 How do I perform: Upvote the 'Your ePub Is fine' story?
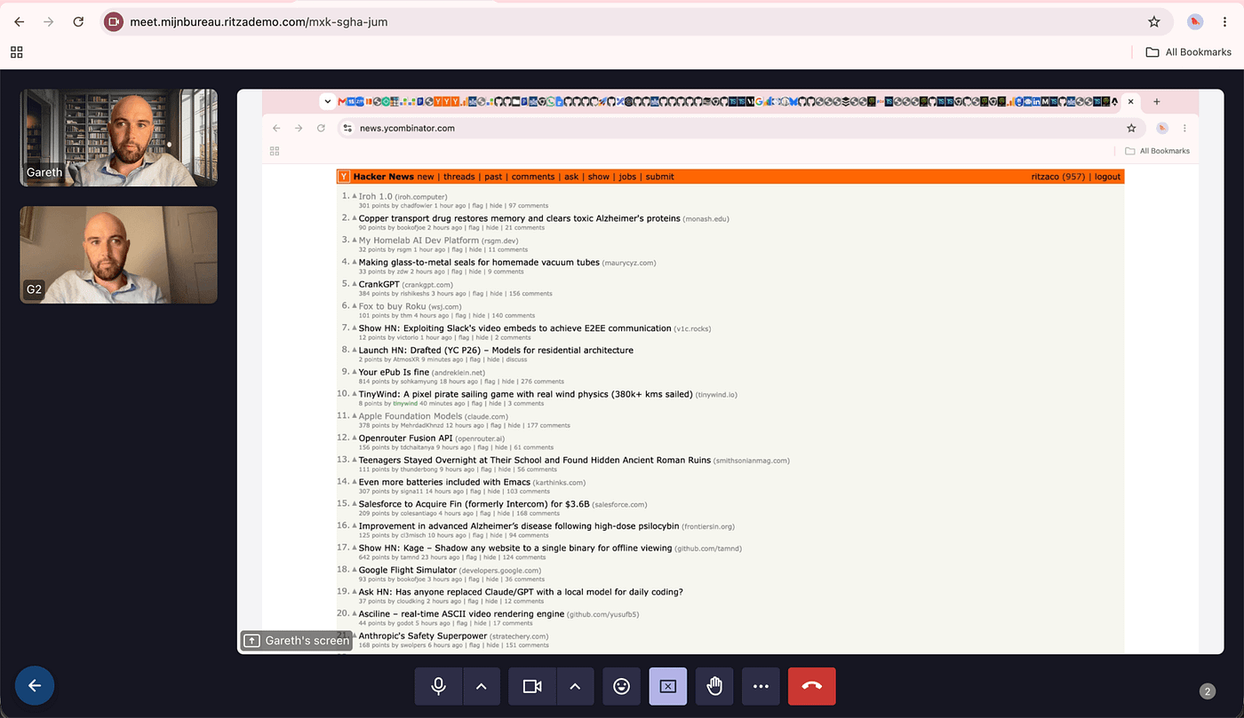pos(355,372)
